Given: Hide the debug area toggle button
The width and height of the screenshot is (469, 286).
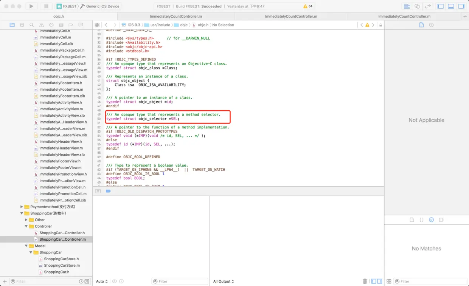Looking at the screenshot, I should click(98, 191).
